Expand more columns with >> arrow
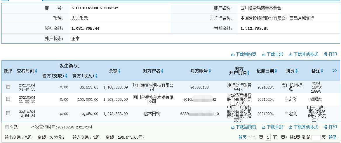Viewport: 341px width, 143px height. coord(335,71)
